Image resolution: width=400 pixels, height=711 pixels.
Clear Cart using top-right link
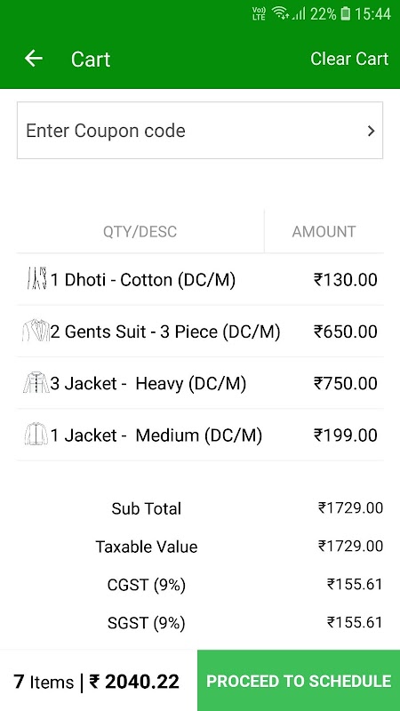pos(349,59)
